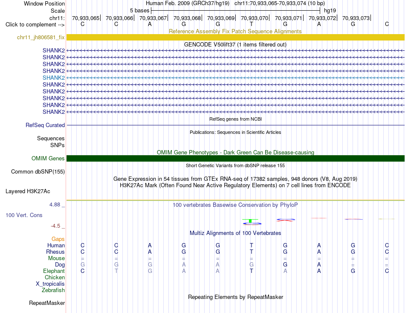Image resolution: width=405 pixels, height=313 pixels.
Task: Click the Rhesus alignment row label
Action: pyautogui.click(x=55, y=252)
